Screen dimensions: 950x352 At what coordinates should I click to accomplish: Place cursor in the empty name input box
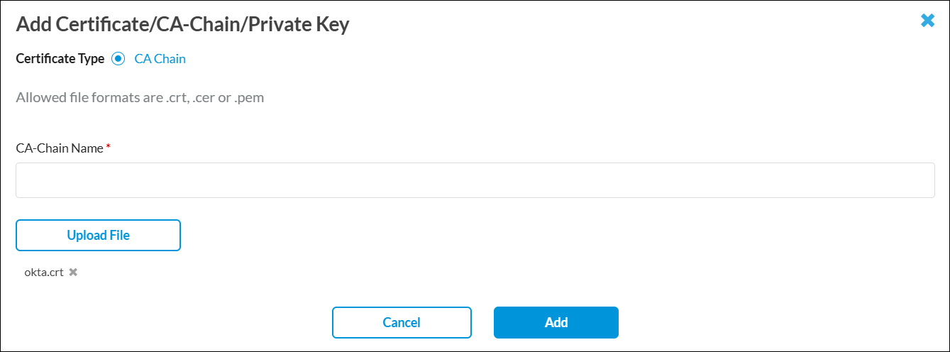(475, 180)
